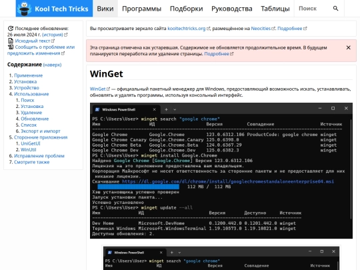Image resolution: width=360 pixels, height=270 pixels.
Task: Open the kooltechtricks.org link
Action: click(x=187, y=29)
